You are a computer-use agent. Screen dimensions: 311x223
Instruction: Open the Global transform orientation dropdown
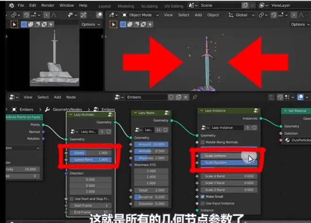[241, 15]
